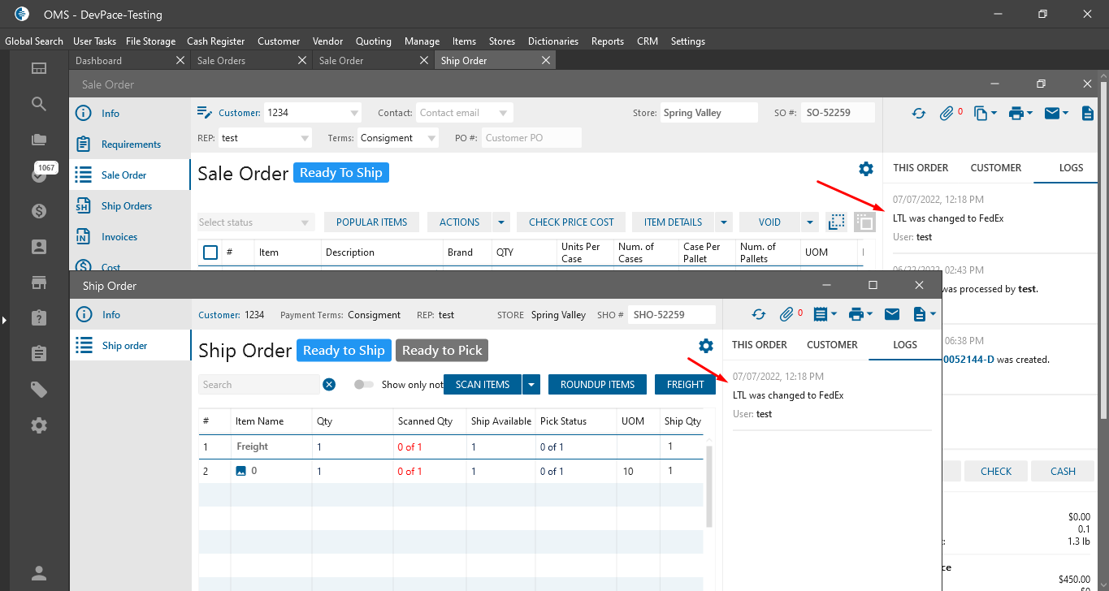Click the CASH button
The height and width of the screenshot is (591, 1109).
1063,472
